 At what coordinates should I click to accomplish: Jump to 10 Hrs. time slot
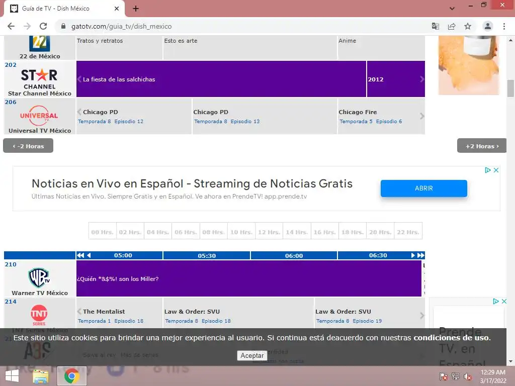tap(241, 232)
